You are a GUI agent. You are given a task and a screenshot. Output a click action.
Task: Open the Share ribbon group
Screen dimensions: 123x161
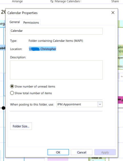point(115,1)
